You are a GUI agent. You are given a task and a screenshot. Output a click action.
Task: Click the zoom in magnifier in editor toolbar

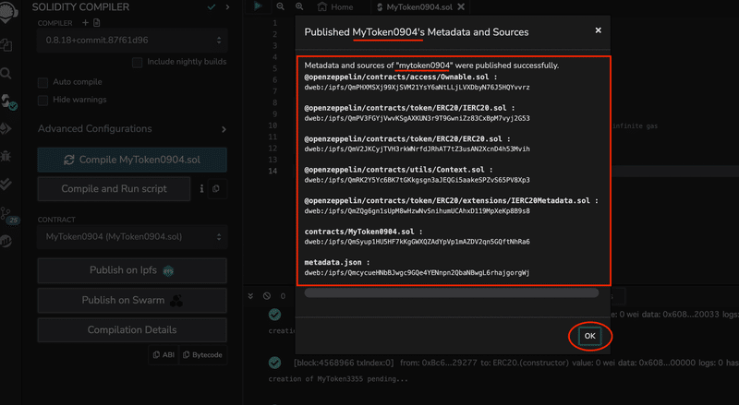point(299,6)
